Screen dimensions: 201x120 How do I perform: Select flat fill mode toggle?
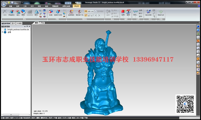[x=92, y=11]
